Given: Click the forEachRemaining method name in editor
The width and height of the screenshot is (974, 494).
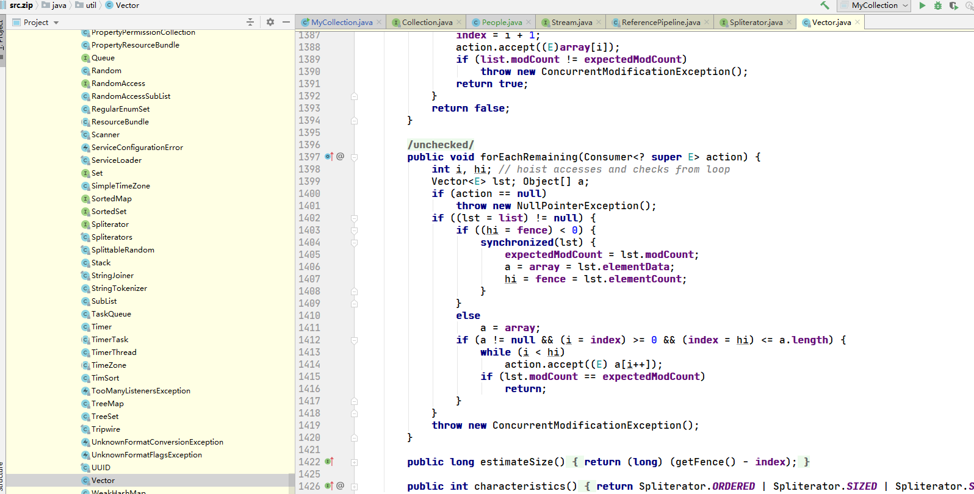Looking at the screenshot, I should click(528, 157).
